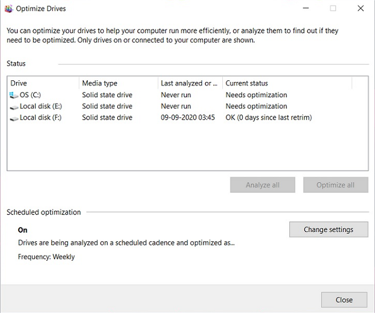Click the 'Never run' entry for OS (C:)
This screenshot has height=313, width=375.
(176, 95)
